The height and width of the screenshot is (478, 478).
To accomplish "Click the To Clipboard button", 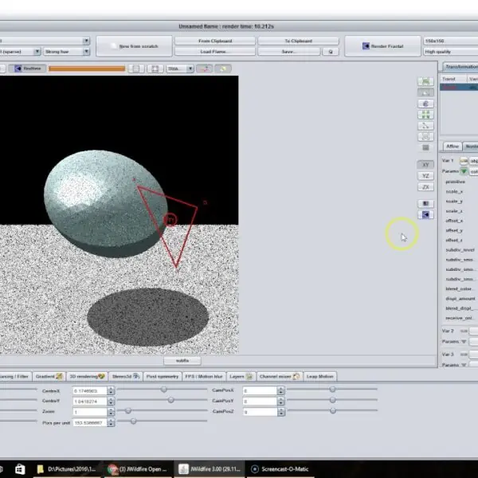I will [x=299, y=41].
